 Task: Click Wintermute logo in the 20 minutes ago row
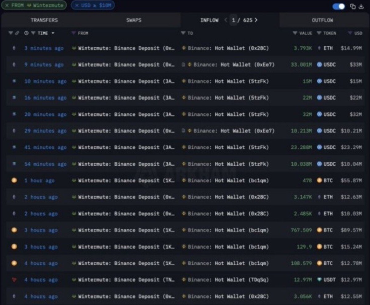click(x=74, y=114)
